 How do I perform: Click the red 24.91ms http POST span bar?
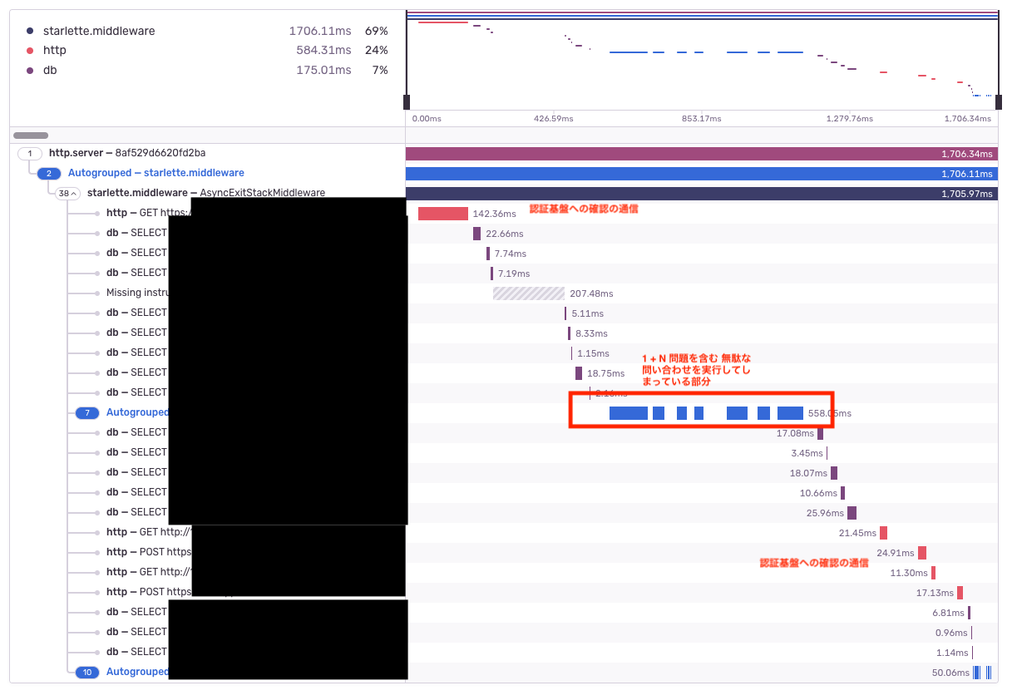click(x=922, y=553)
